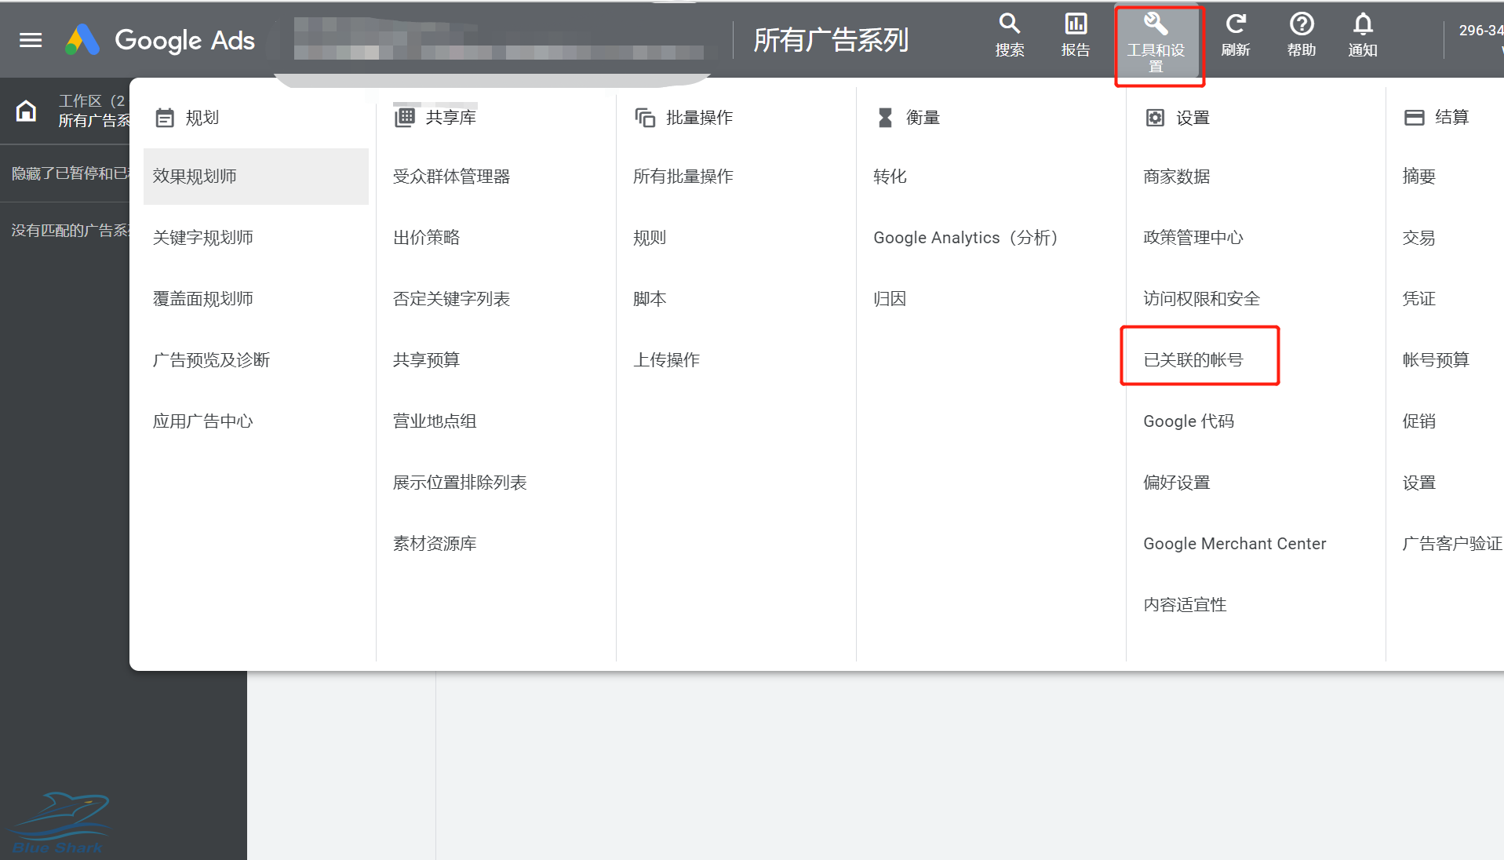Viewport: 1504px width, 860px height.
Task: Open 广告预览及诊断 ad preview tool
Action: [x=211, y=360]
